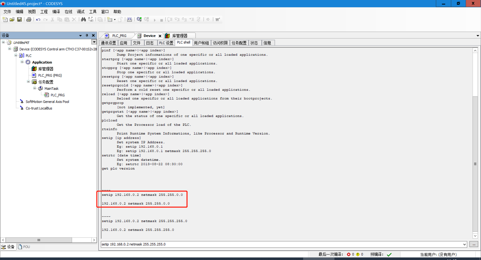Click the Build download-arrows icon
Image resolution: width=481 pixels, height=260 pixels.
(x=129, y=19)
